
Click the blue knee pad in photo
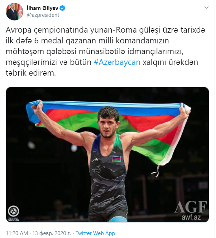coord(118,220)
